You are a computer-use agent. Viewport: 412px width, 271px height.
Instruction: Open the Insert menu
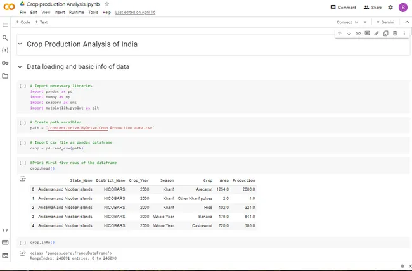[x=60, y=12]
